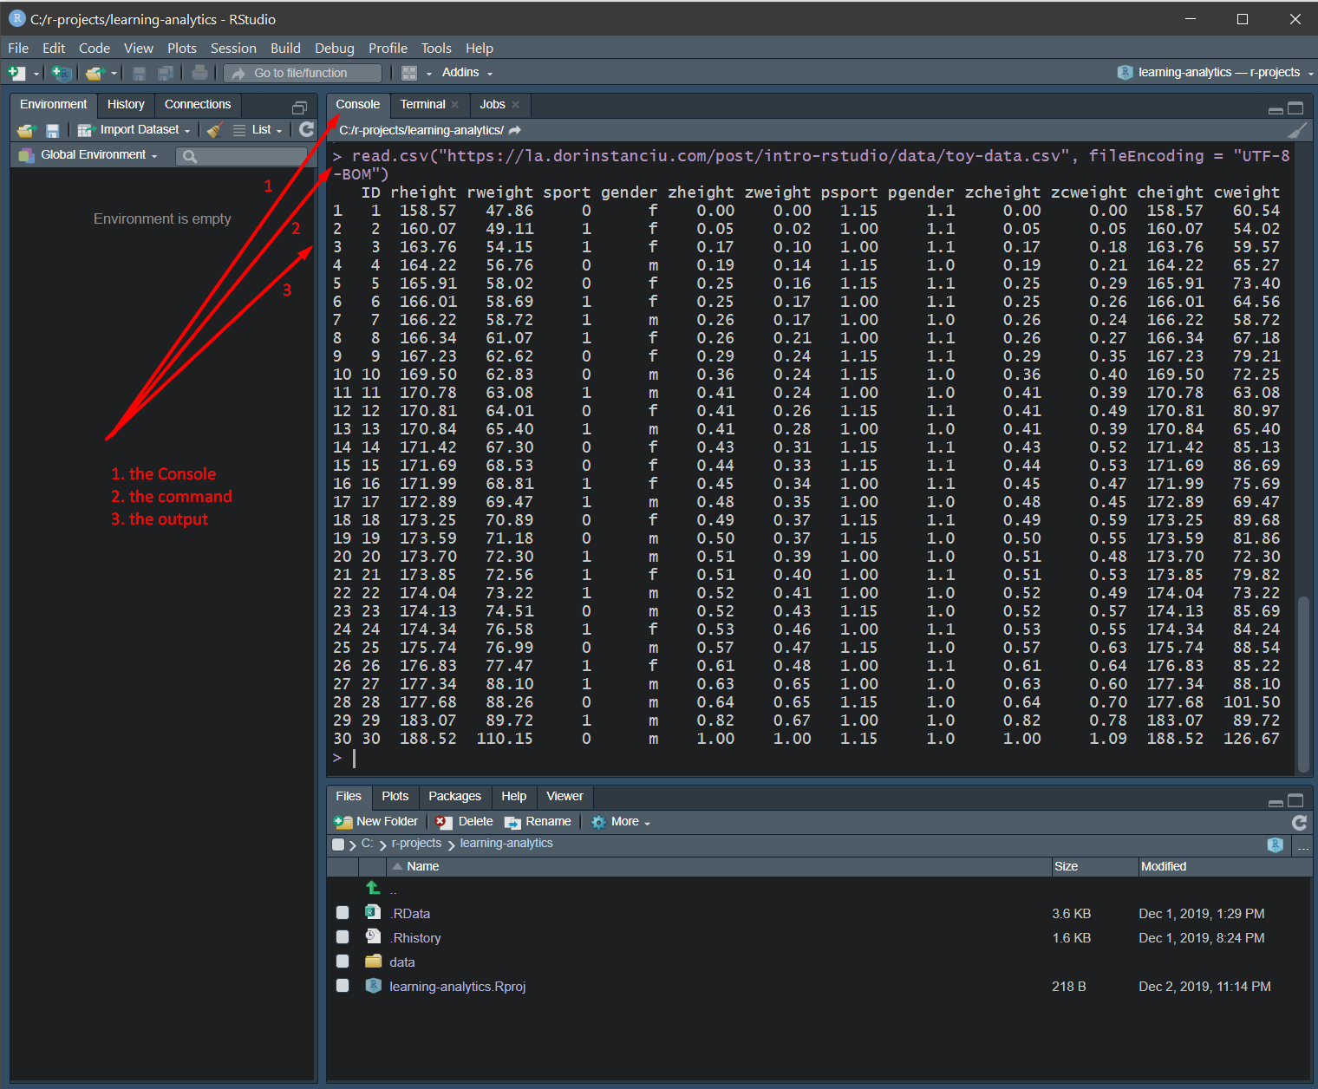The height and width of the screenshot is (1089, 1318).
Task: Switch to the Plots tab in lower pane
Action: 395,797
